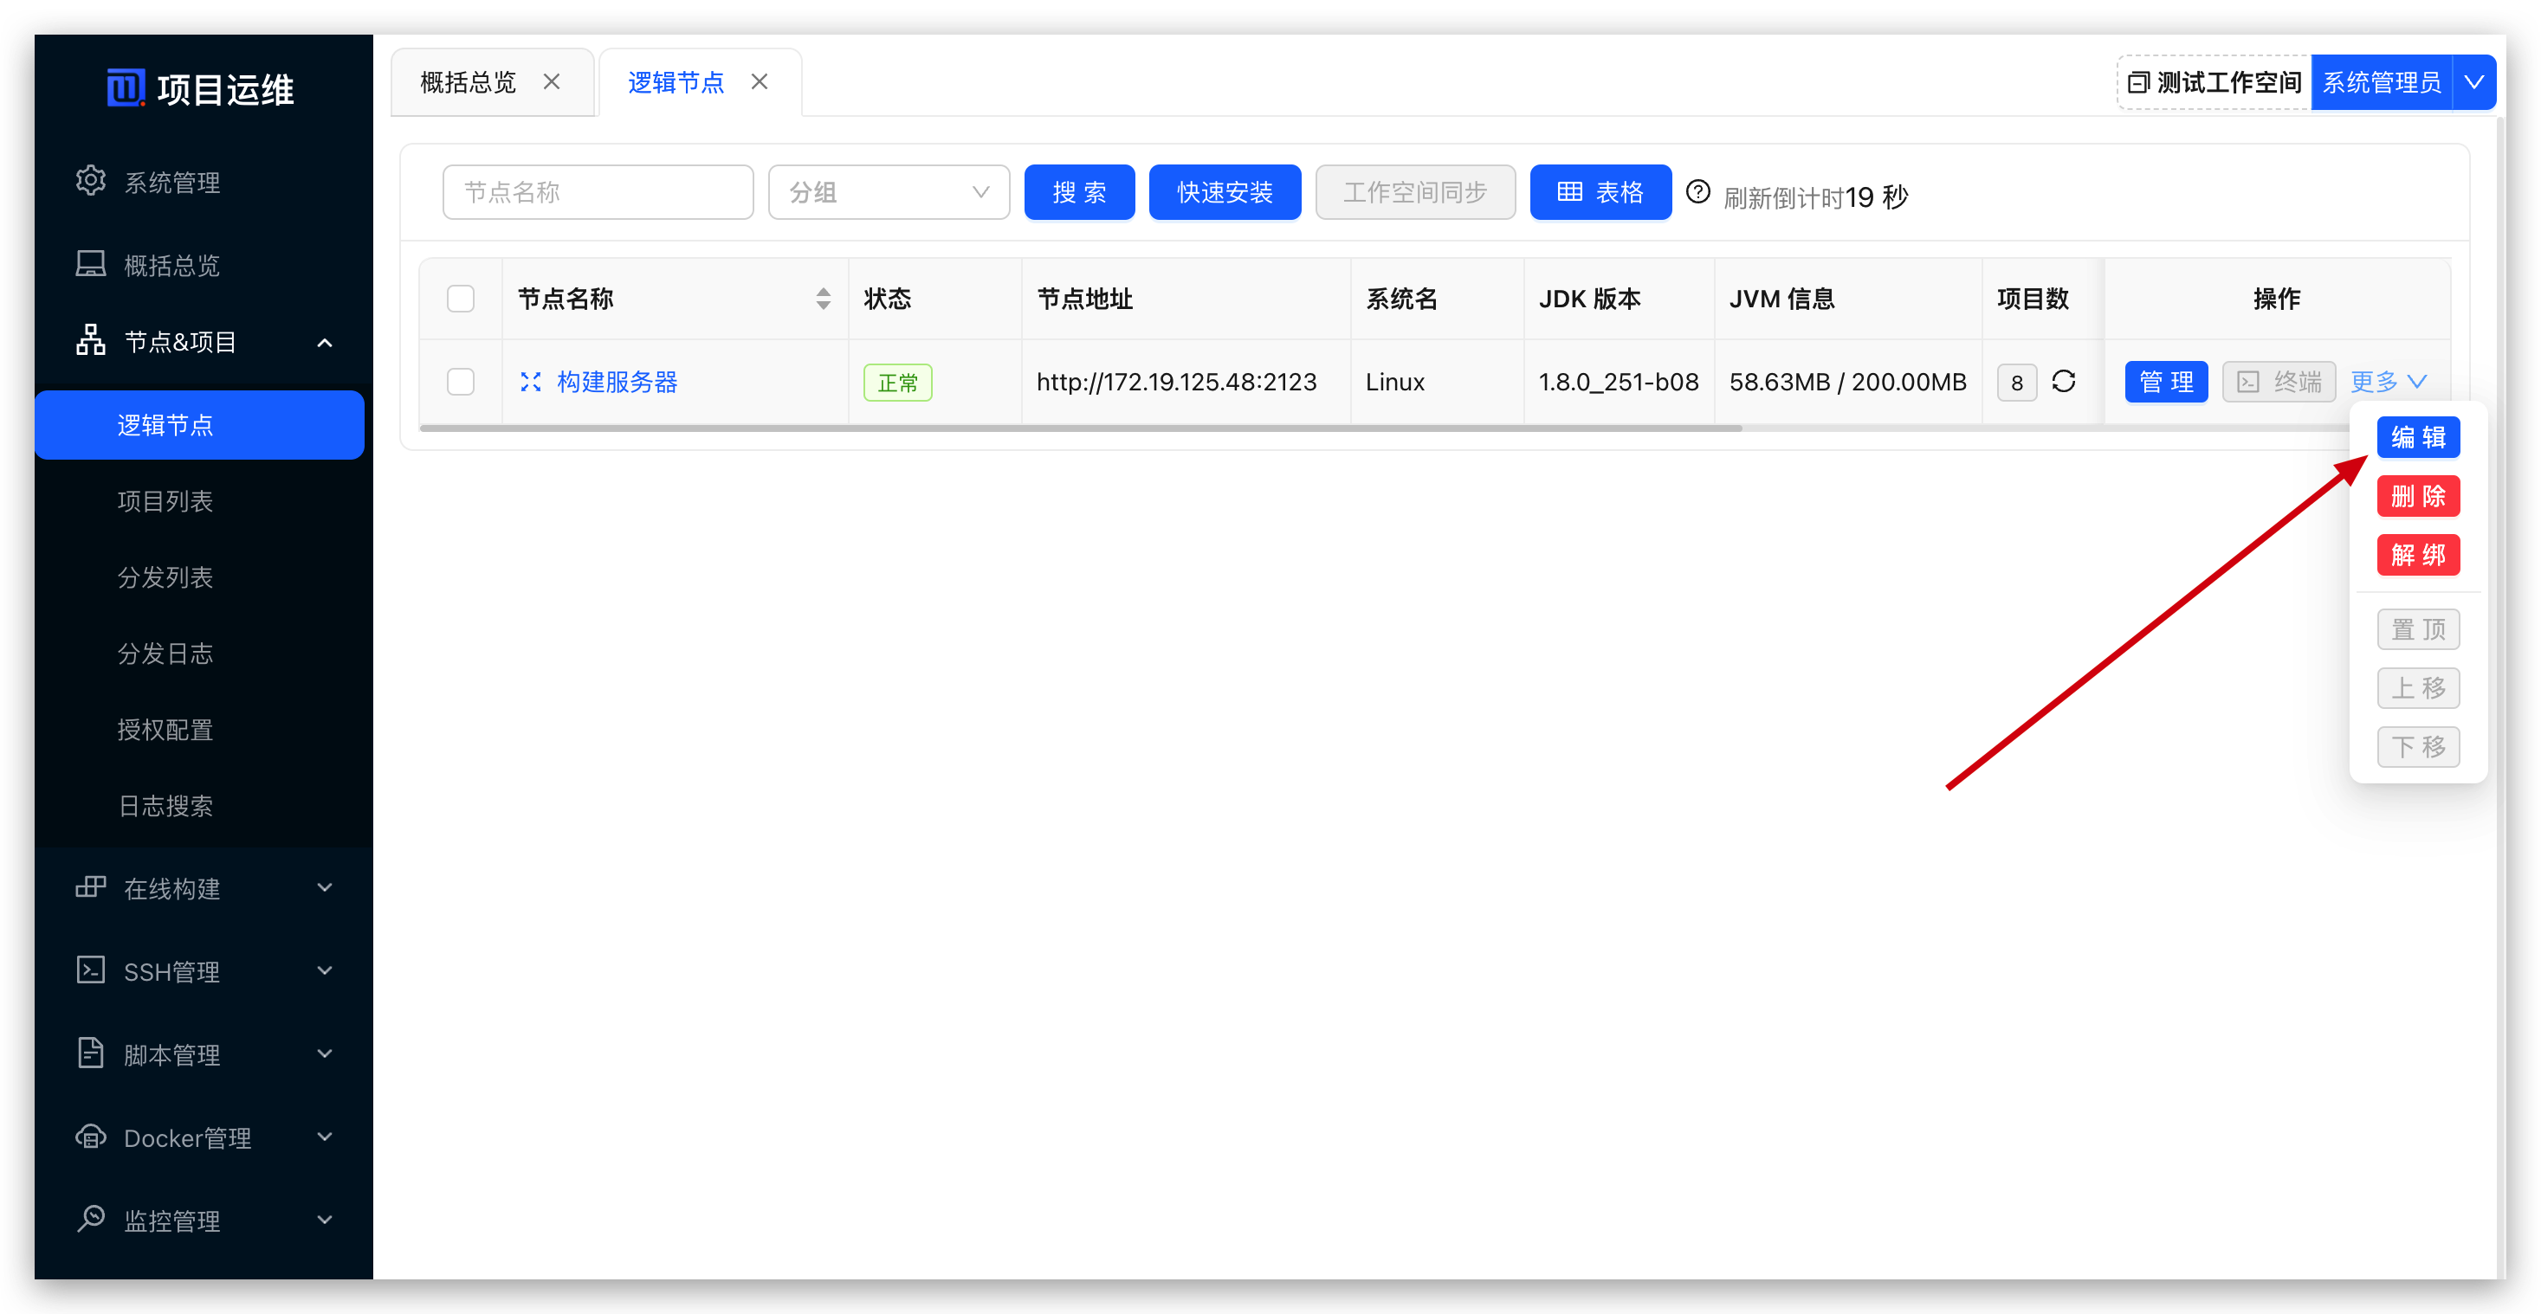Select 编辑 from the more actions menu
Image resolution: width=2541 pixels, height=1314 pixels.
(2419, 436)
